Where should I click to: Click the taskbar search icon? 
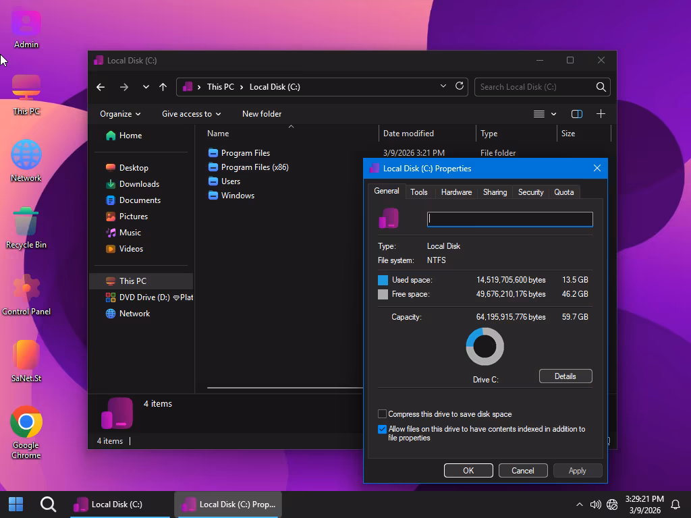click(48, 504)
